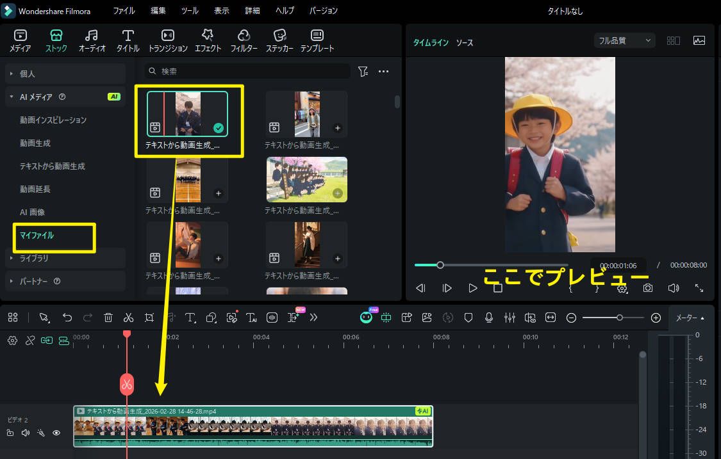Switch to the ソース tab
721x459 pixels.
[463, 42]
